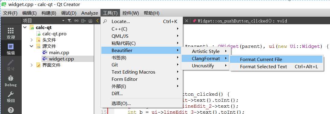Close the current document with X
Image resolution: width=330 pixels, height=114 pixels.
tap(187, 21)
